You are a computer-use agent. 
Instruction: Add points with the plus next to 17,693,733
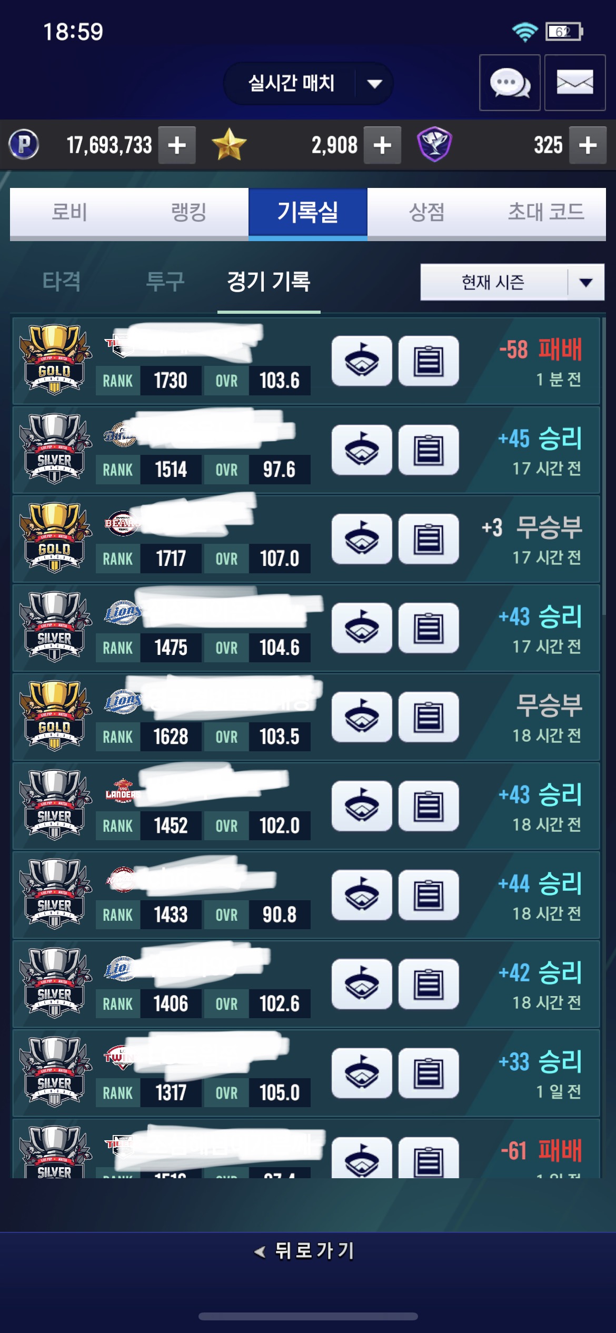[x=177, y=145]
